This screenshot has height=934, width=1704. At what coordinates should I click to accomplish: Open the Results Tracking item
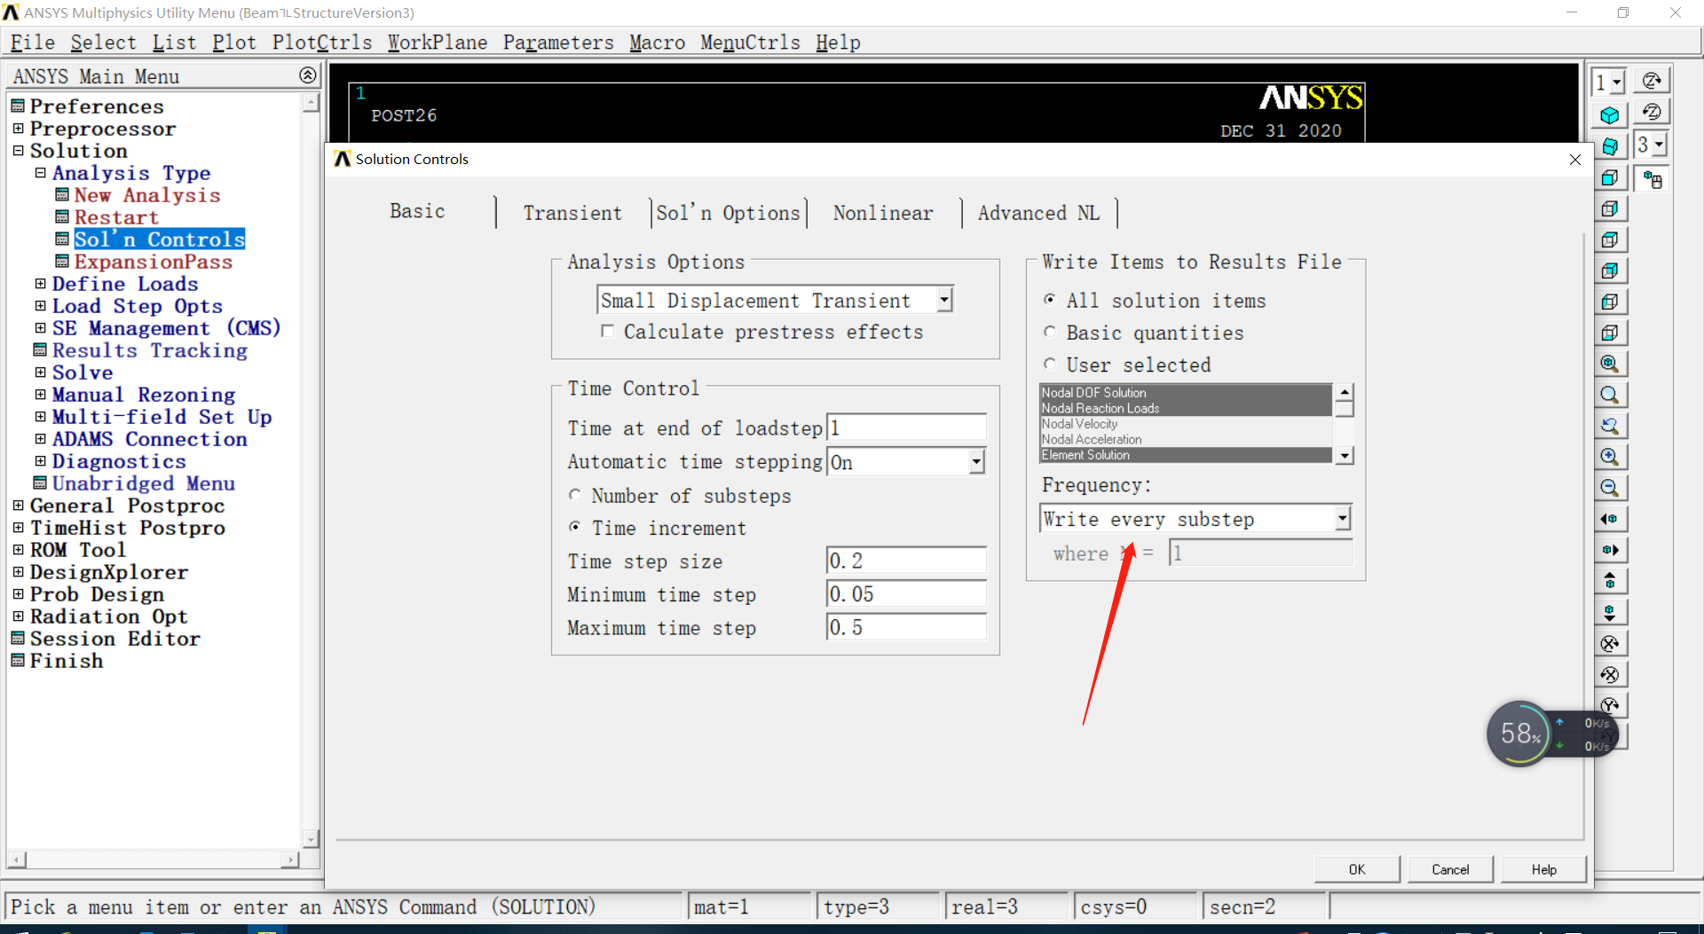pyautogui.click(x=150, y=350)
